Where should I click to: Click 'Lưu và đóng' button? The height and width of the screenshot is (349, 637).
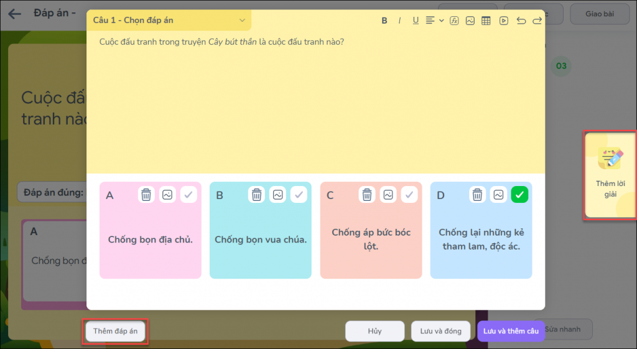click(x=441, y=331)
